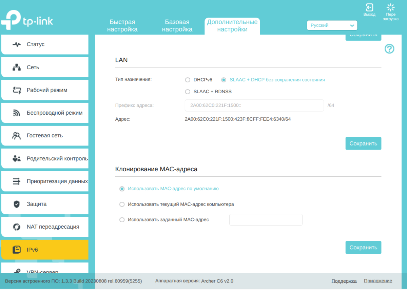Viewport: 407px width, 290px height.
Task: Click the address 2A00:62C0:221F:1500:423F:8CFF:FEE4:6340/64
Action: coord(238,119)
